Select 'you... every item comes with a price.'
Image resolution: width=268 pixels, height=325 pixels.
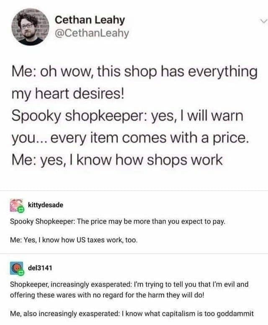[130, 138]
